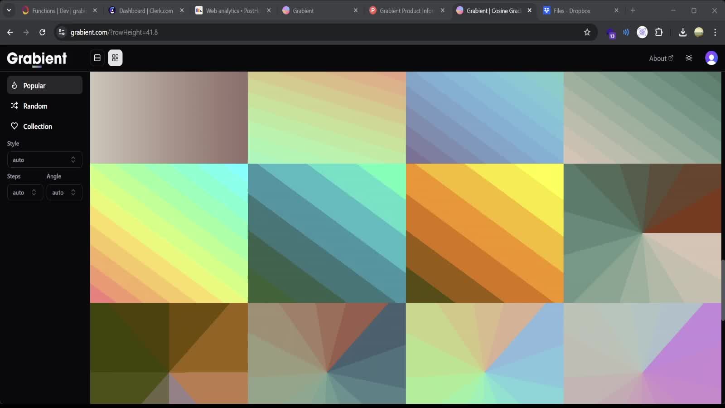
Task: Open the Angle dropdown
Action: tap(64, 192)
